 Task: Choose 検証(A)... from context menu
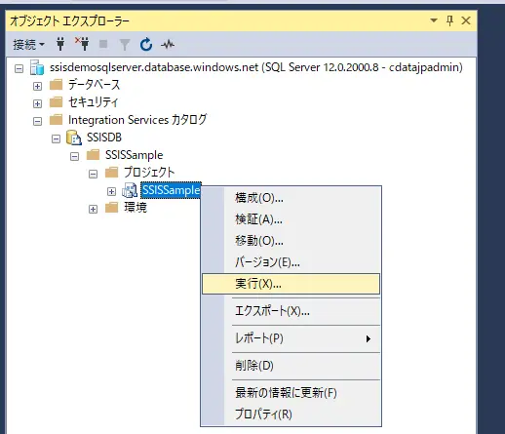click(x=291, y=219)
